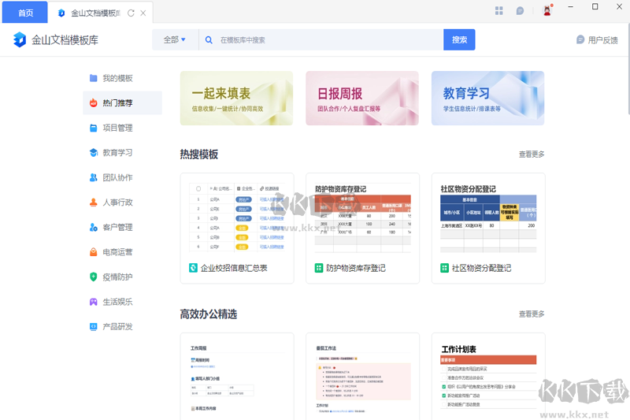This screenshot has width=630, height=420.
Task: Click the 用户反馈 chat icon
Action: pos(580,39)
